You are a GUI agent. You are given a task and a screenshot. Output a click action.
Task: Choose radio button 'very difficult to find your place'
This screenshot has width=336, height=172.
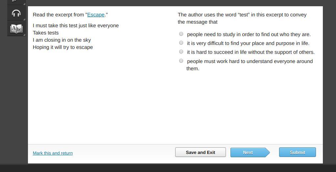point(181,43)
